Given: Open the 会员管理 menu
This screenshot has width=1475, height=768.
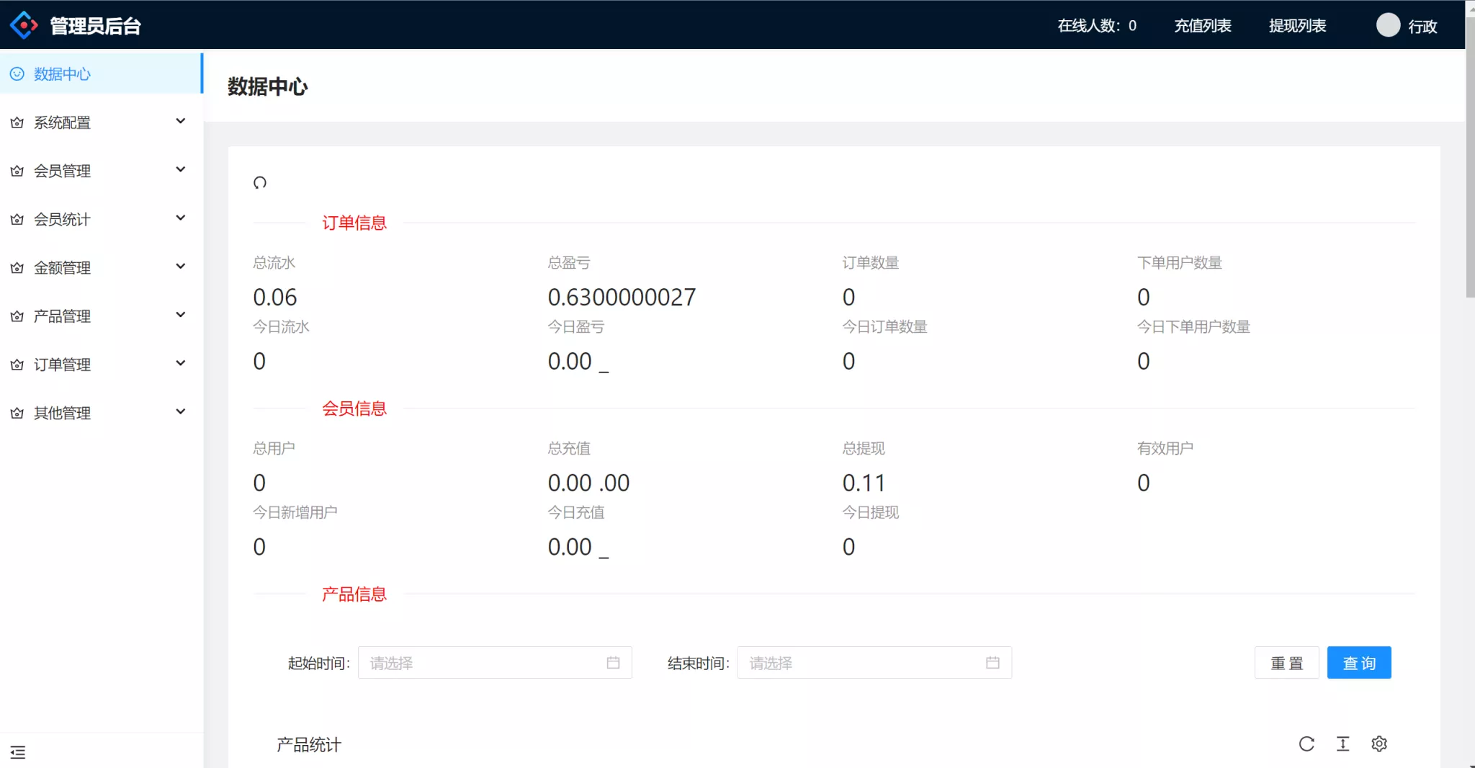Looking at the screenshot, I should [x=101, y=171].
